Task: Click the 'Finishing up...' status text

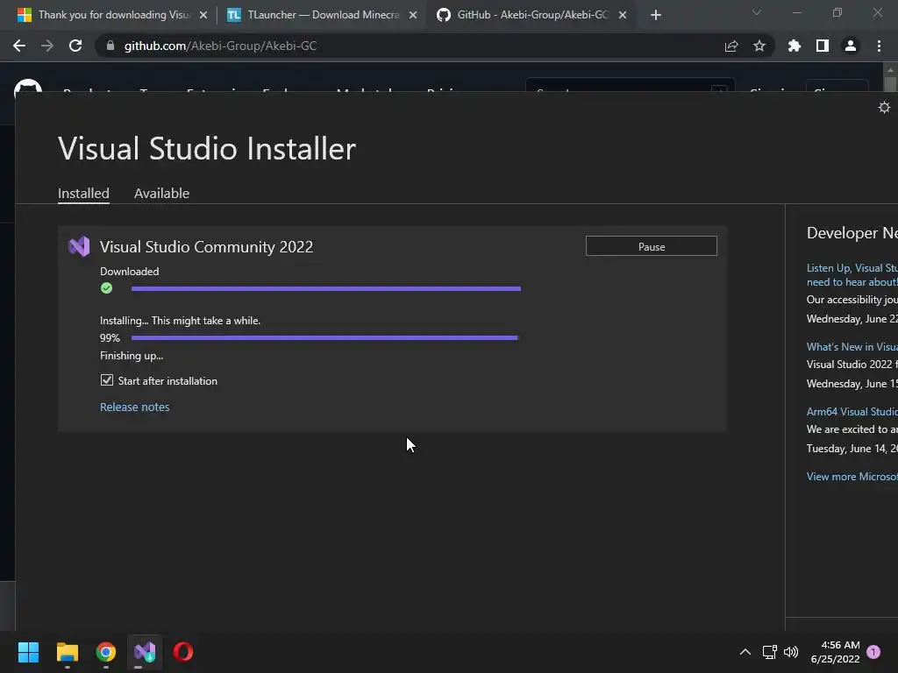Action: coord(132,356)
